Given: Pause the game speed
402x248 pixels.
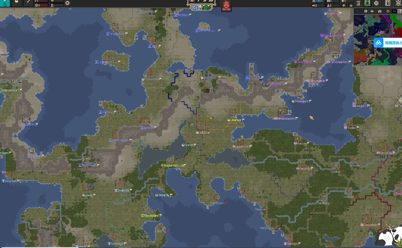Looking at the screenshot, I should click(192, 1).
